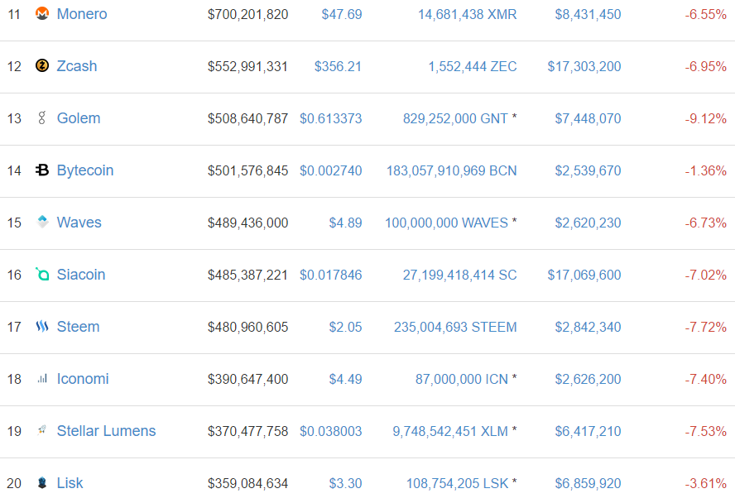
Task: Select Lisk change value -3.61%
Action: coord(705,483)
